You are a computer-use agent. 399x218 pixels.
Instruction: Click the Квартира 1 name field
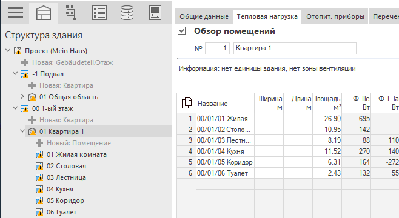tap(295, 48)
